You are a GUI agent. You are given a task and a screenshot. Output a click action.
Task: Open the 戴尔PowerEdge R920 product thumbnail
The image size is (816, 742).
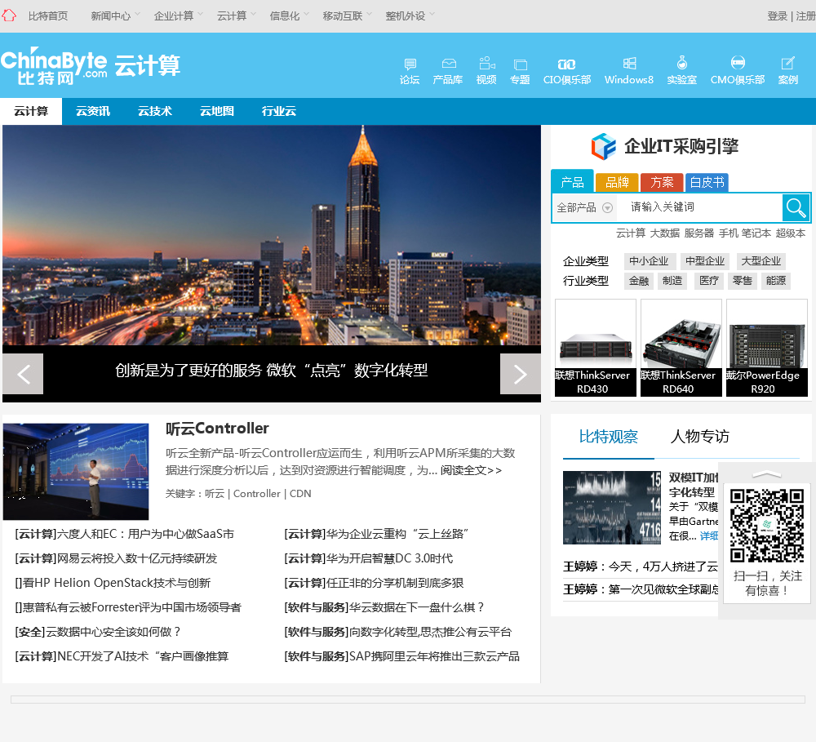point(766,348)
